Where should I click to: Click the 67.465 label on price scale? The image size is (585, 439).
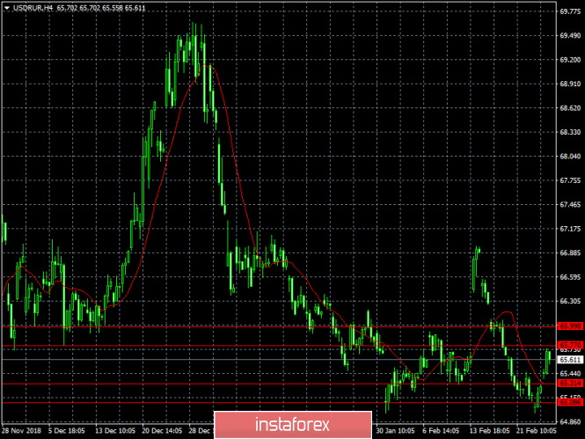(570, 205)
